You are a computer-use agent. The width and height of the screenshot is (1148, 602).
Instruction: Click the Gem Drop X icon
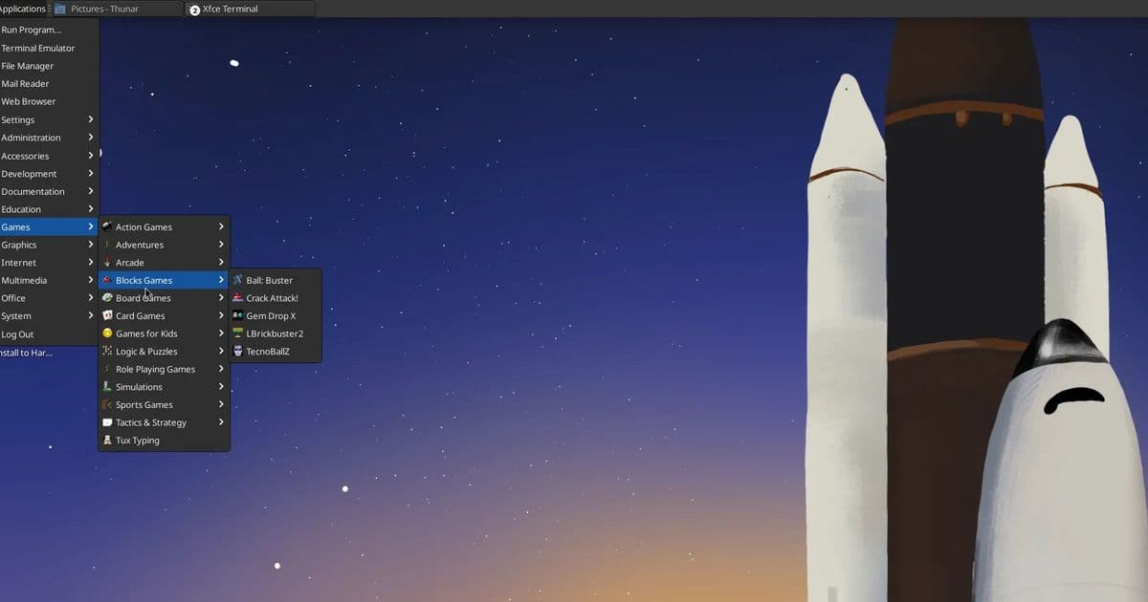point(236,315)
